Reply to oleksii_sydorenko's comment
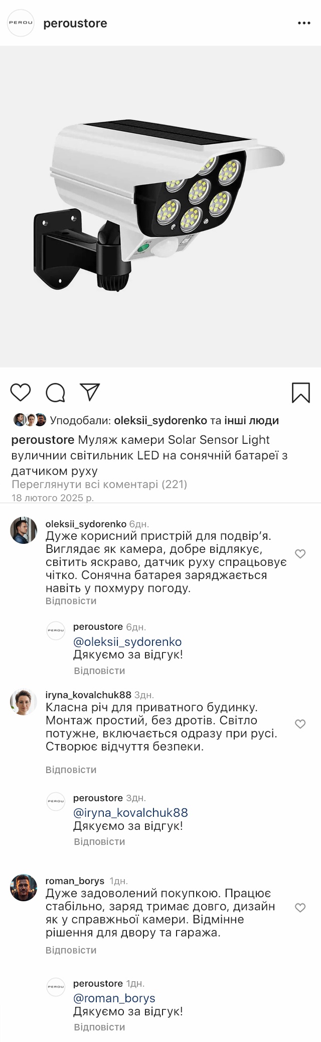 pyautogui.click(x=71, y=601)
